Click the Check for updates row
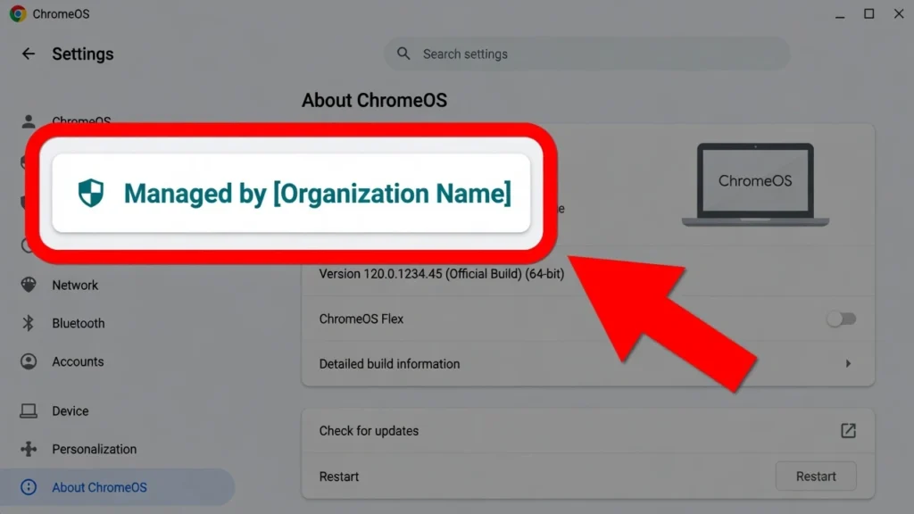Screen dimensions: 914x514 [587, 431]
